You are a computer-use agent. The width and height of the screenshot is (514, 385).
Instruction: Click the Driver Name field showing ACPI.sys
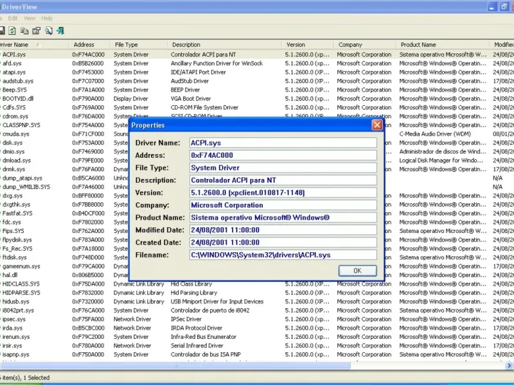pyautogui.click(x=283, y=142)
